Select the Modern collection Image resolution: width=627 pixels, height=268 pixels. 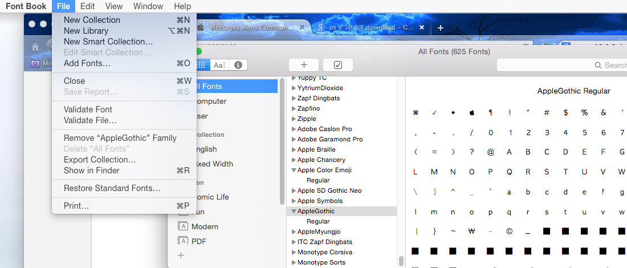click(205, 226)
